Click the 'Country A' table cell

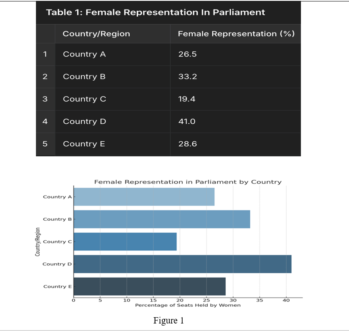[x=84, y=54]
